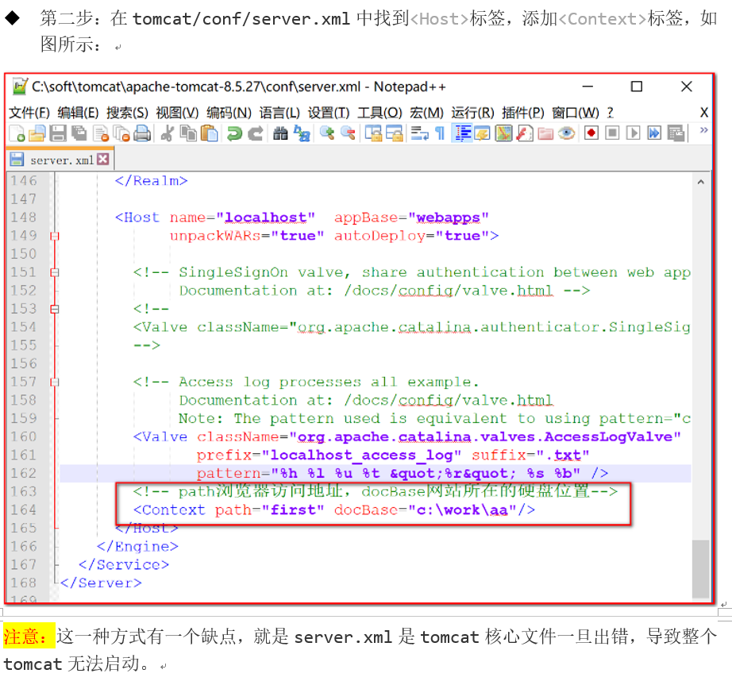
Task: Click line number 162 in margin
Action: (23, 473)
